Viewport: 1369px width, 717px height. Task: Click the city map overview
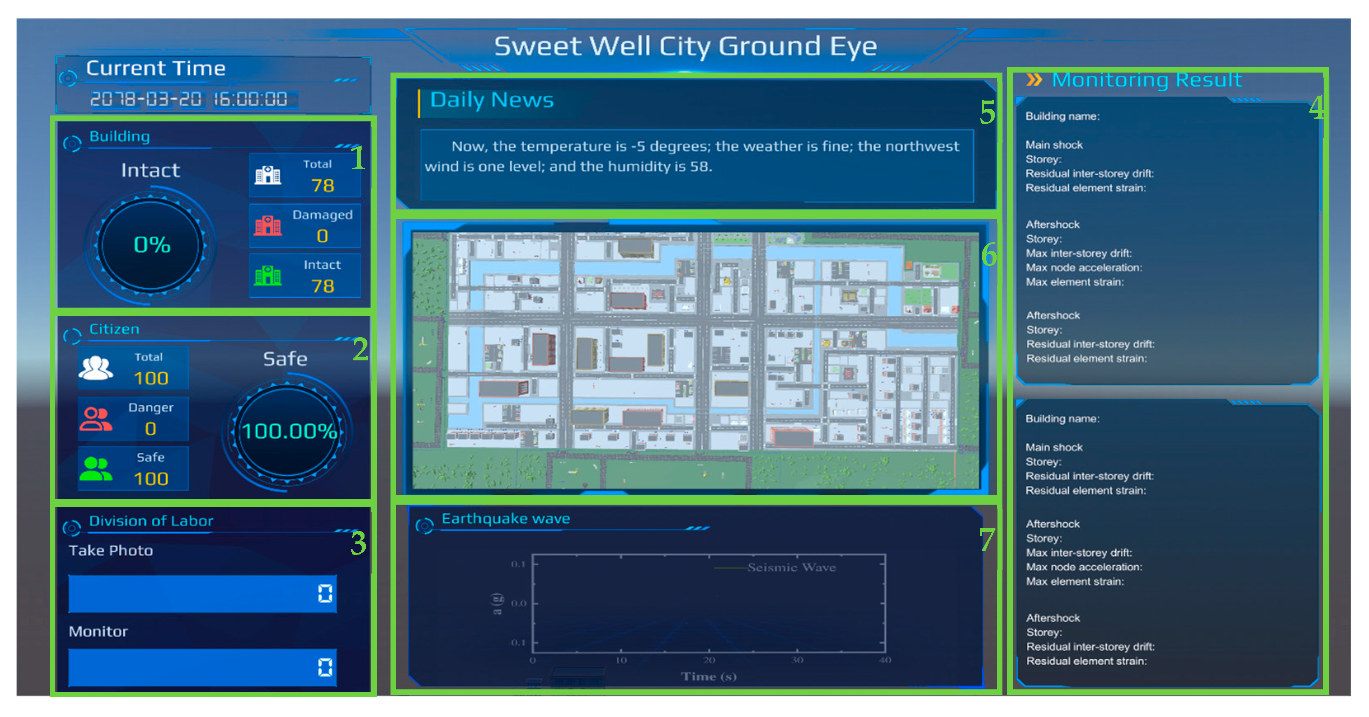point(696,360)
